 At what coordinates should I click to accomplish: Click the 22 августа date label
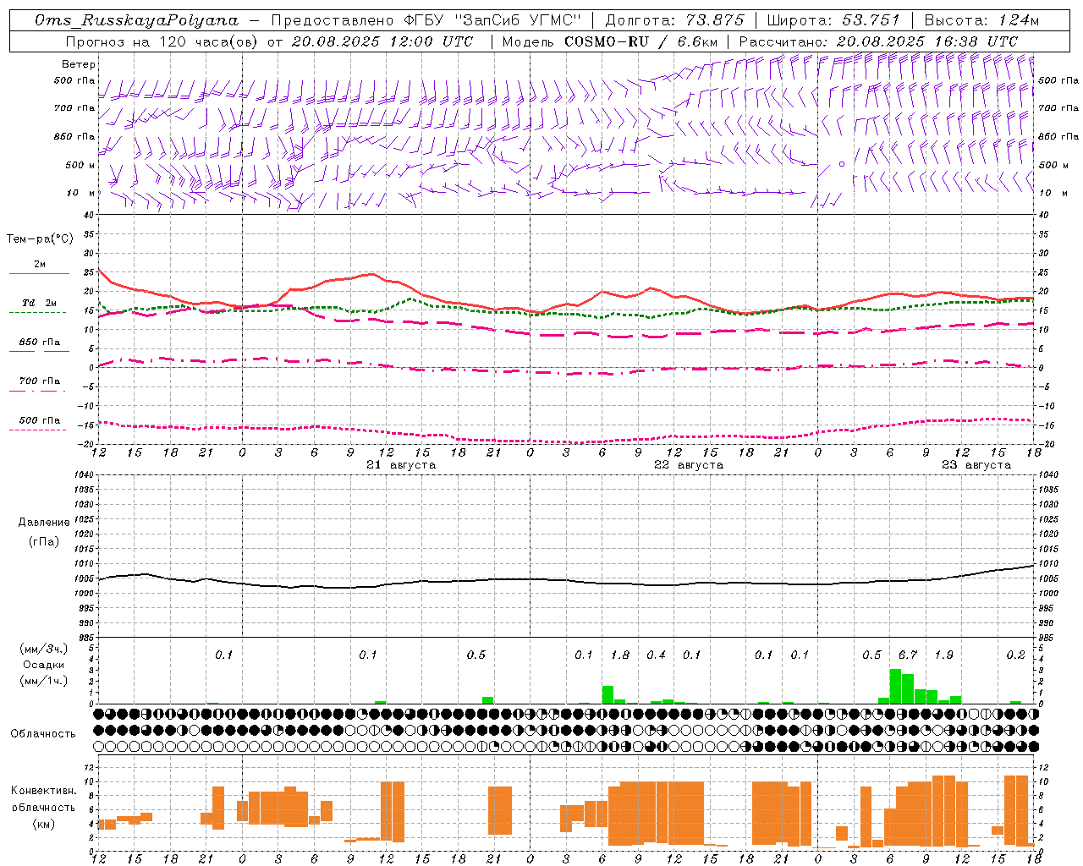[x=689, y=465]
